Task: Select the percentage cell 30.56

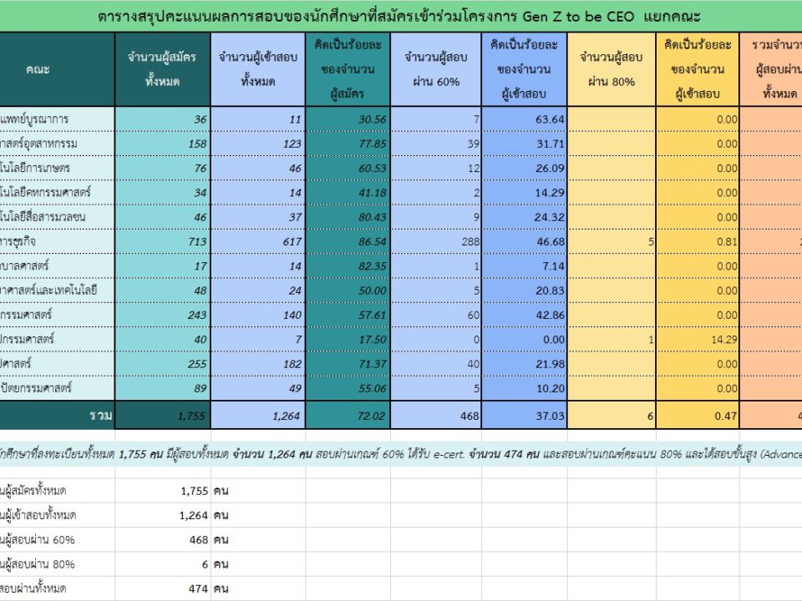Action: (x=348, y=119)
